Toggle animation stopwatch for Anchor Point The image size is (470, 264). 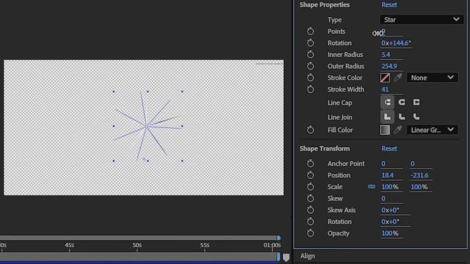point(310,163)
